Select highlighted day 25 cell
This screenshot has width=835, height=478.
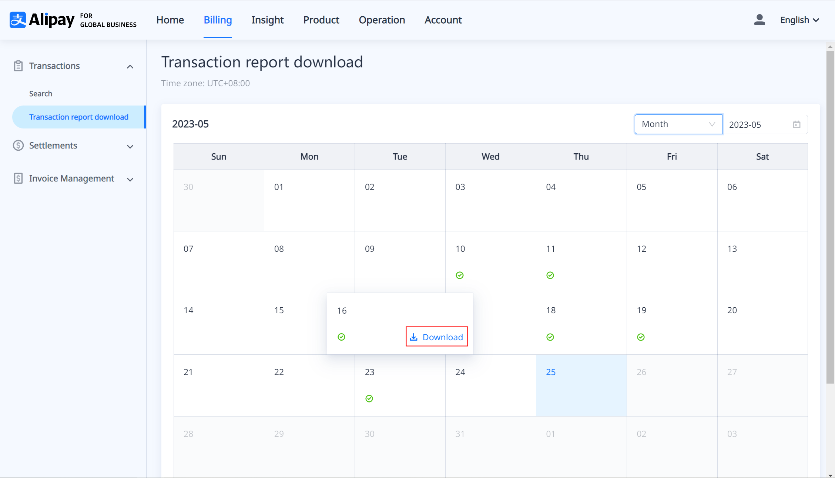[581, 385]
